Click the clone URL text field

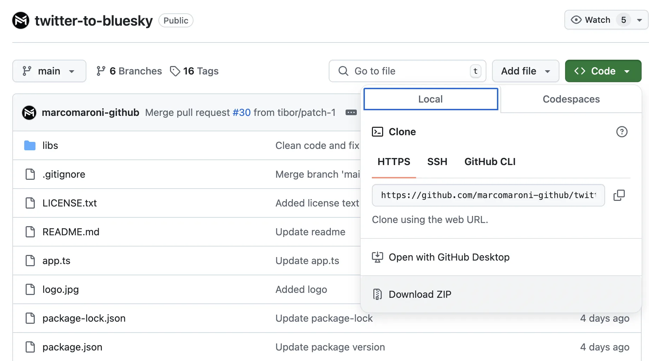[488, 195]
